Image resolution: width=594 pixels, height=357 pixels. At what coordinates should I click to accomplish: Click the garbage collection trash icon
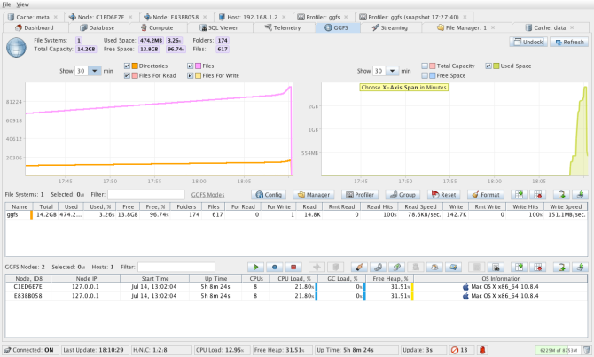click(586, 350)
